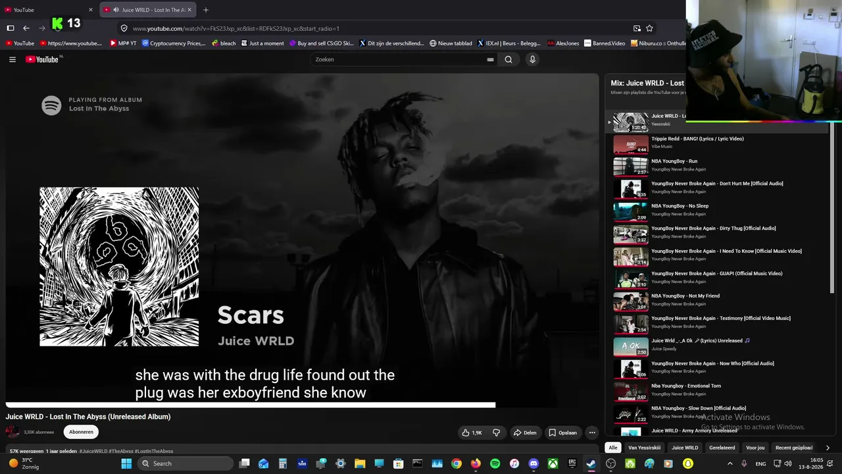
Task: Like the video with thumbs up
Action: 473,433
